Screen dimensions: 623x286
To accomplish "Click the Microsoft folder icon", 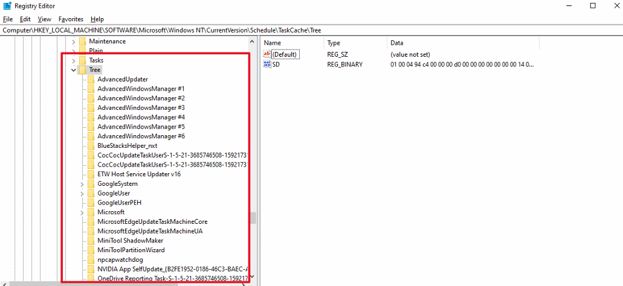I will tap(91, 212).
